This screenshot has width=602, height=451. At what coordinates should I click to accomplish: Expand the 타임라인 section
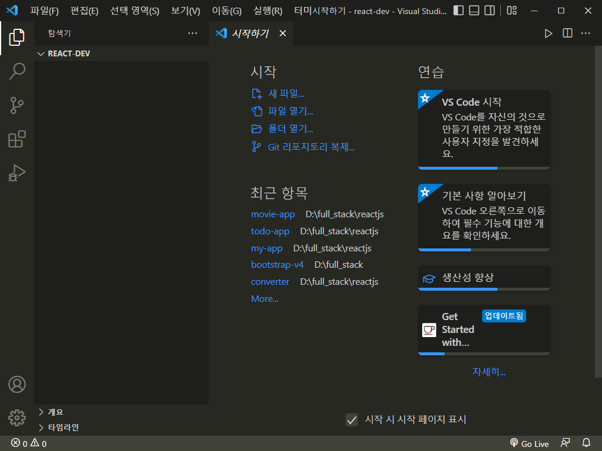coord(121,428)
